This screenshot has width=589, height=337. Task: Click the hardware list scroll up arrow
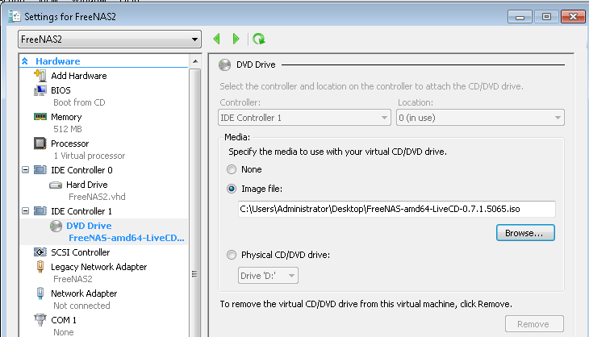[x=195, y=61]
